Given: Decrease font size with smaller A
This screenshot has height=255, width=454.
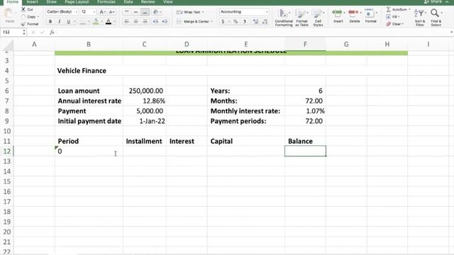Looking at the screenshot, I should (x=112, y=12).
